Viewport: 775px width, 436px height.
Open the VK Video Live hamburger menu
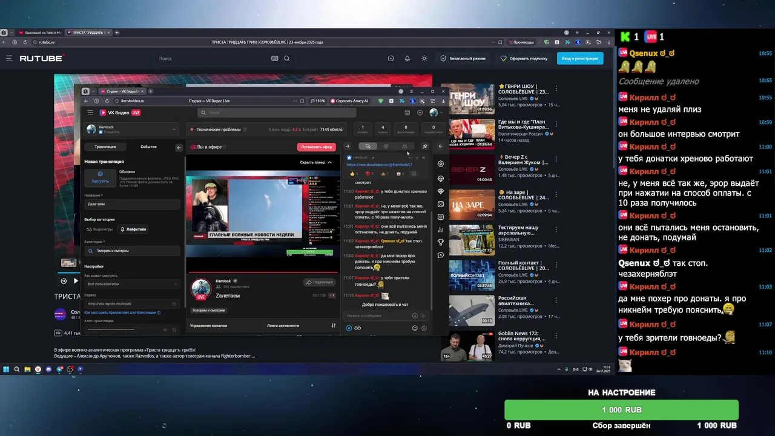coord(90,113)
